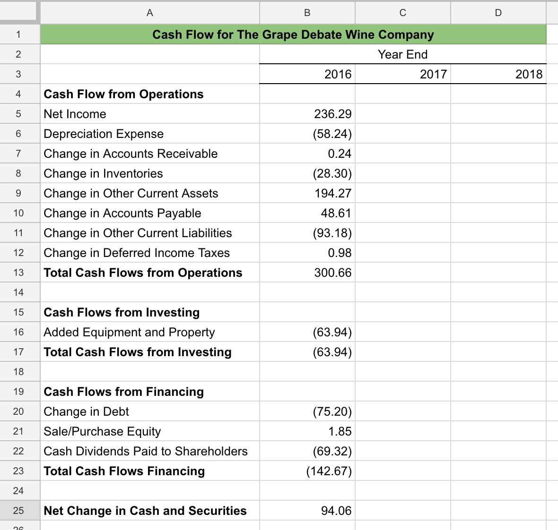
Task: Select column A header
Action: [150, 13]
